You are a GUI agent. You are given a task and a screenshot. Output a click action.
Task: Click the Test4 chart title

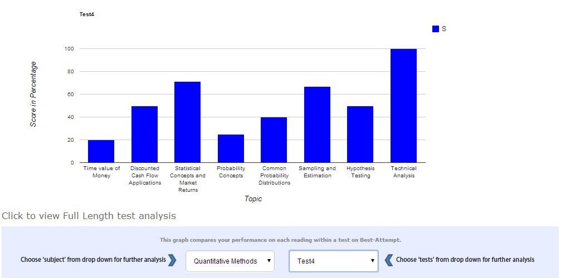click(x=86, y=14)
